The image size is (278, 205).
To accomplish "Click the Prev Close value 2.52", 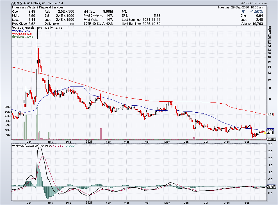I will coord(32,24).
